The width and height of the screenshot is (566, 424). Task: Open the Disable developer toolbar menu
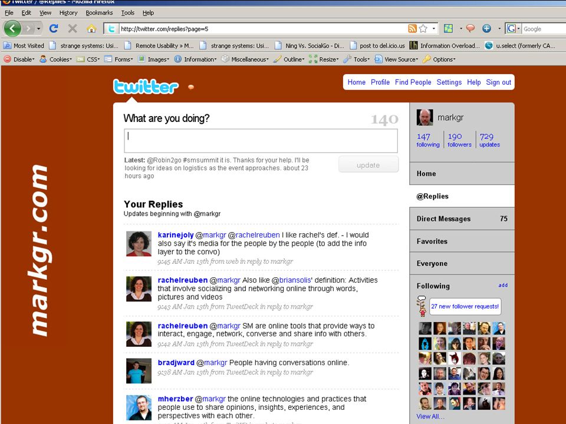[19, 59]
